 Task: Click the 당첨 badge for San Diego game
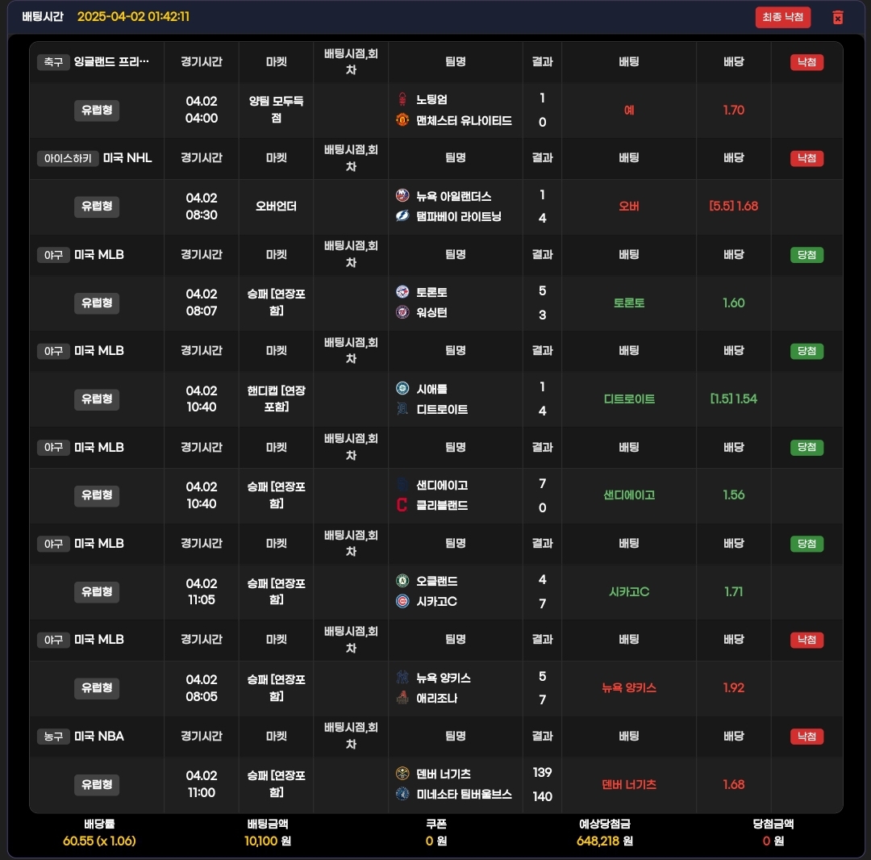pyautogui.click(x=806, y=447)
